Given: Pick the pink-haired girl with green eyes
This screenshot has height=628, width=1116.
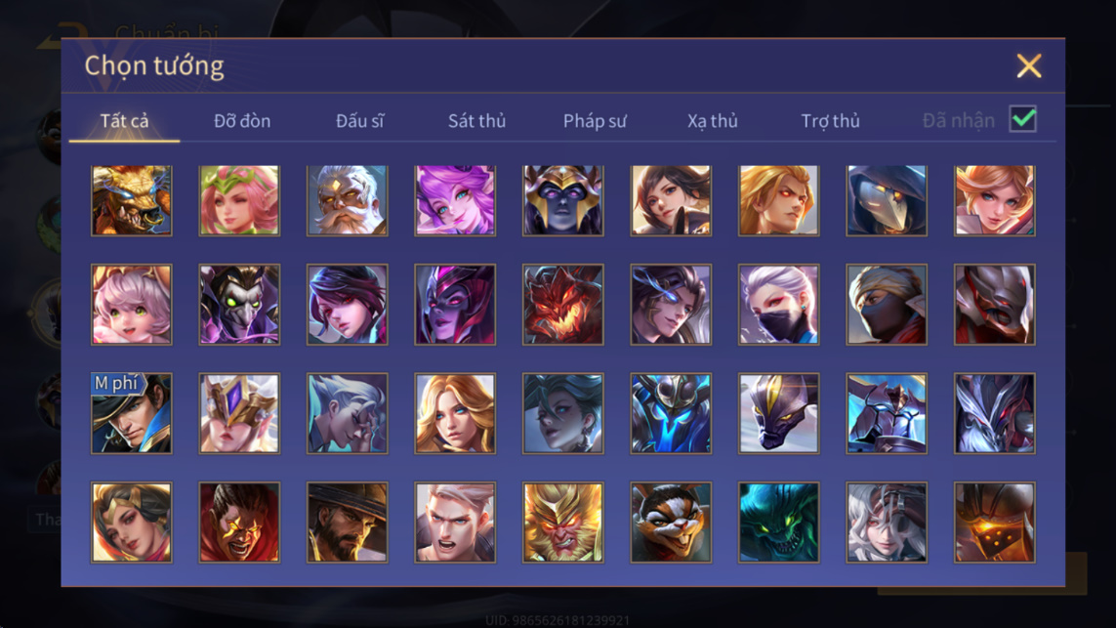Looking at the screenshot, I should tap(132, 305).
